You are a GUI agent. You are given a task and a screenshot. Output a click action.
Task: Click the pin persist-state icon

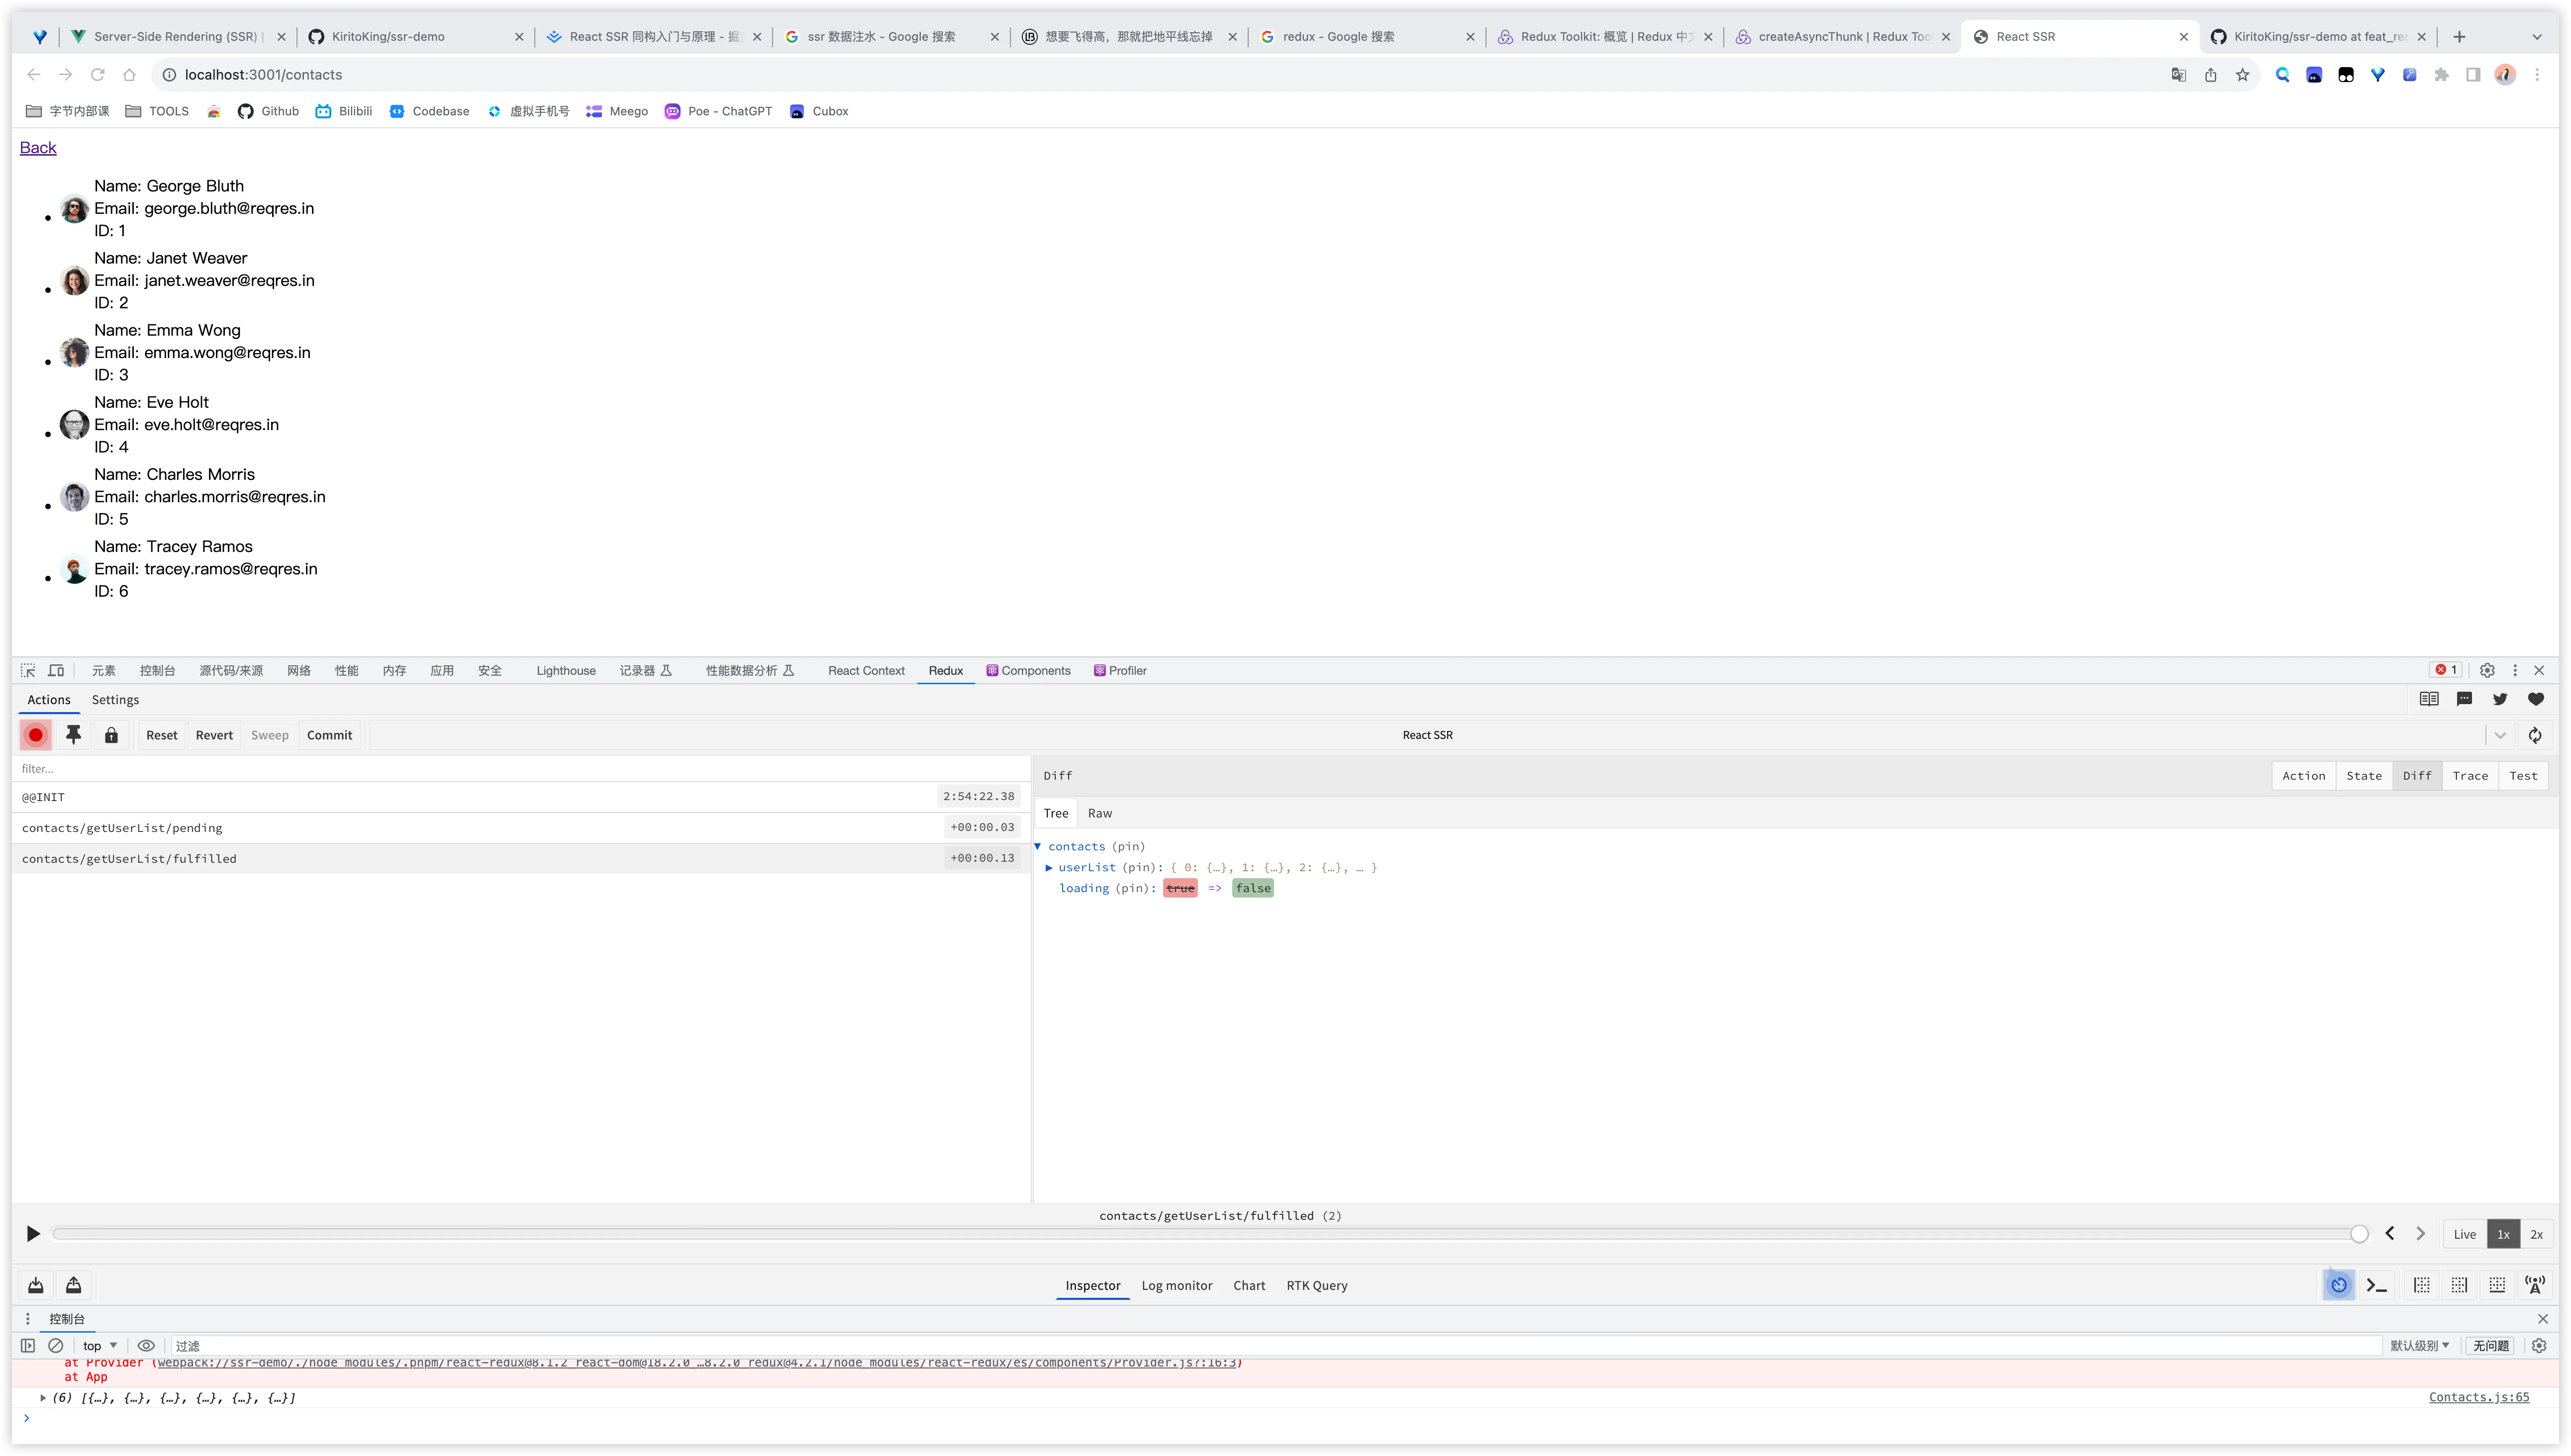tap(73, 735)
